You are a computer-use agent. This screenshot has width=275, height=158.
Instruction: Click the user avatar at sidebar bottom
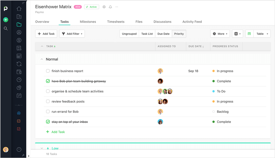6,149
